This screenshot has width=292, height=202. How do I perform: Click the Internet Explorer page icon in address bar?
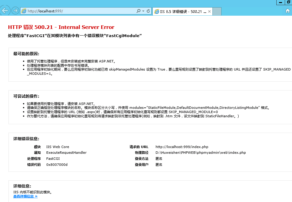pos(24,11)
